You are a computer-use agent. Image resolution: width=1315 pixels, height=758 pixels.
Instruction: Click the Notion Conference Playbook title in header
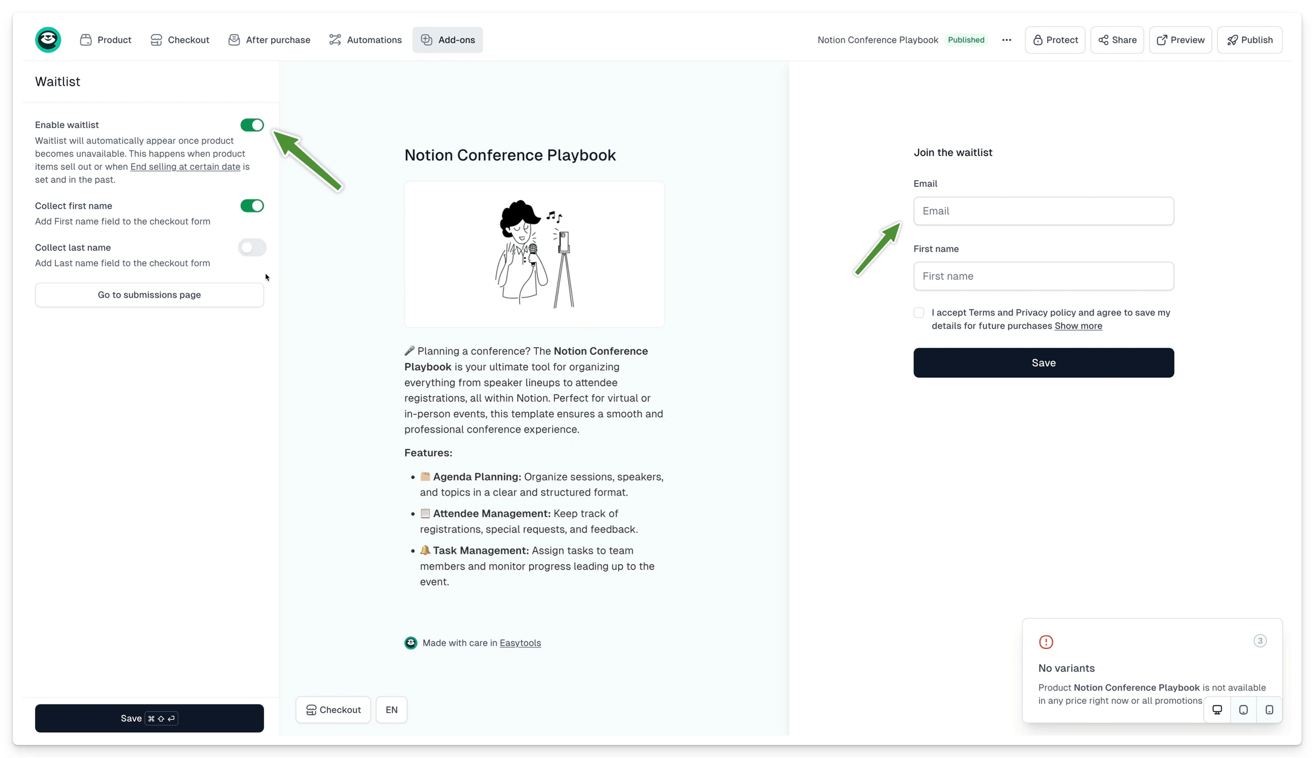(x=878, y=40)
